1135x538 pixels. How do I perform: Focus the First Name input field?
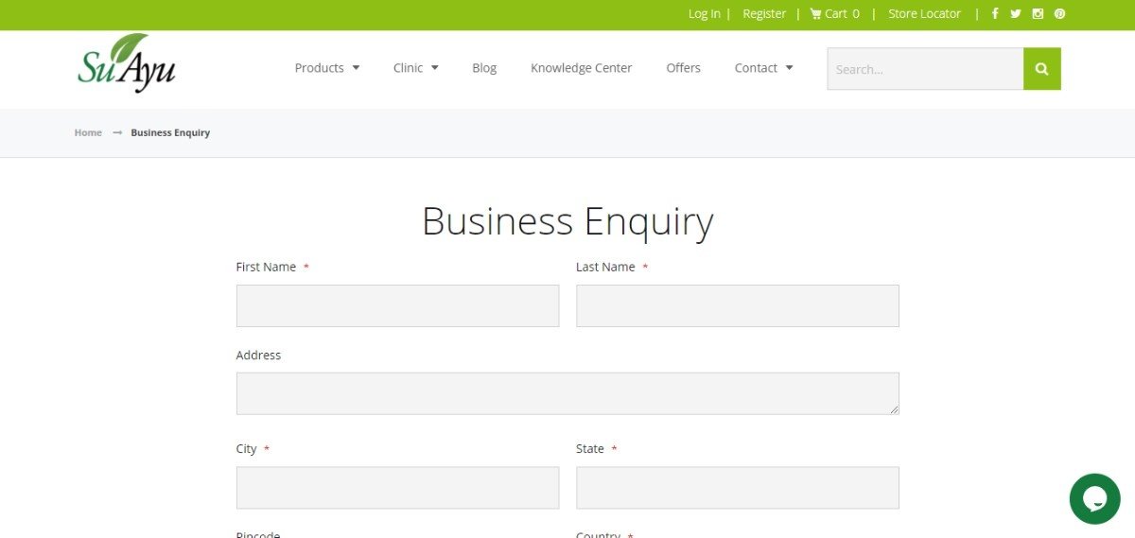[x=397, y=306]
